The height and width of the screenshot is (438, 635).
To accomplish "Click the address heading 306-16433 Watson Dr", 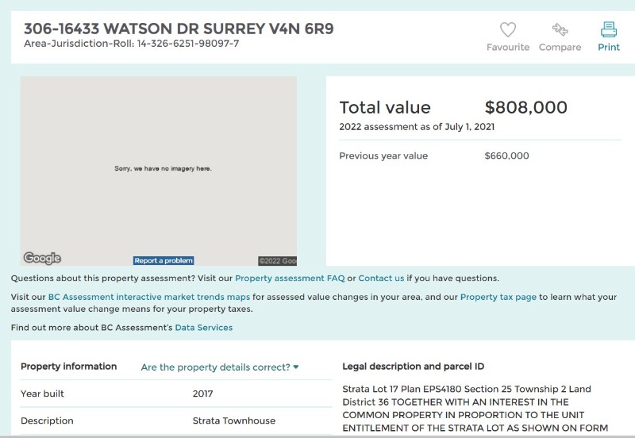I will tap(179, 29).
